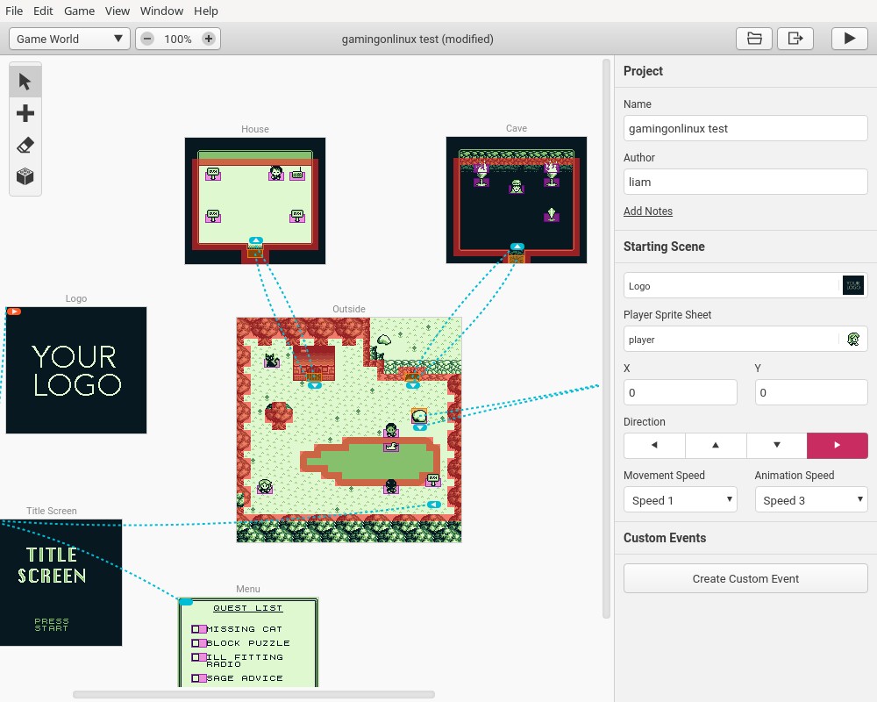Image resolution: width=877 pixels, height=702 pixels.
Task: Open the project folder button
Action: point(754,39)
